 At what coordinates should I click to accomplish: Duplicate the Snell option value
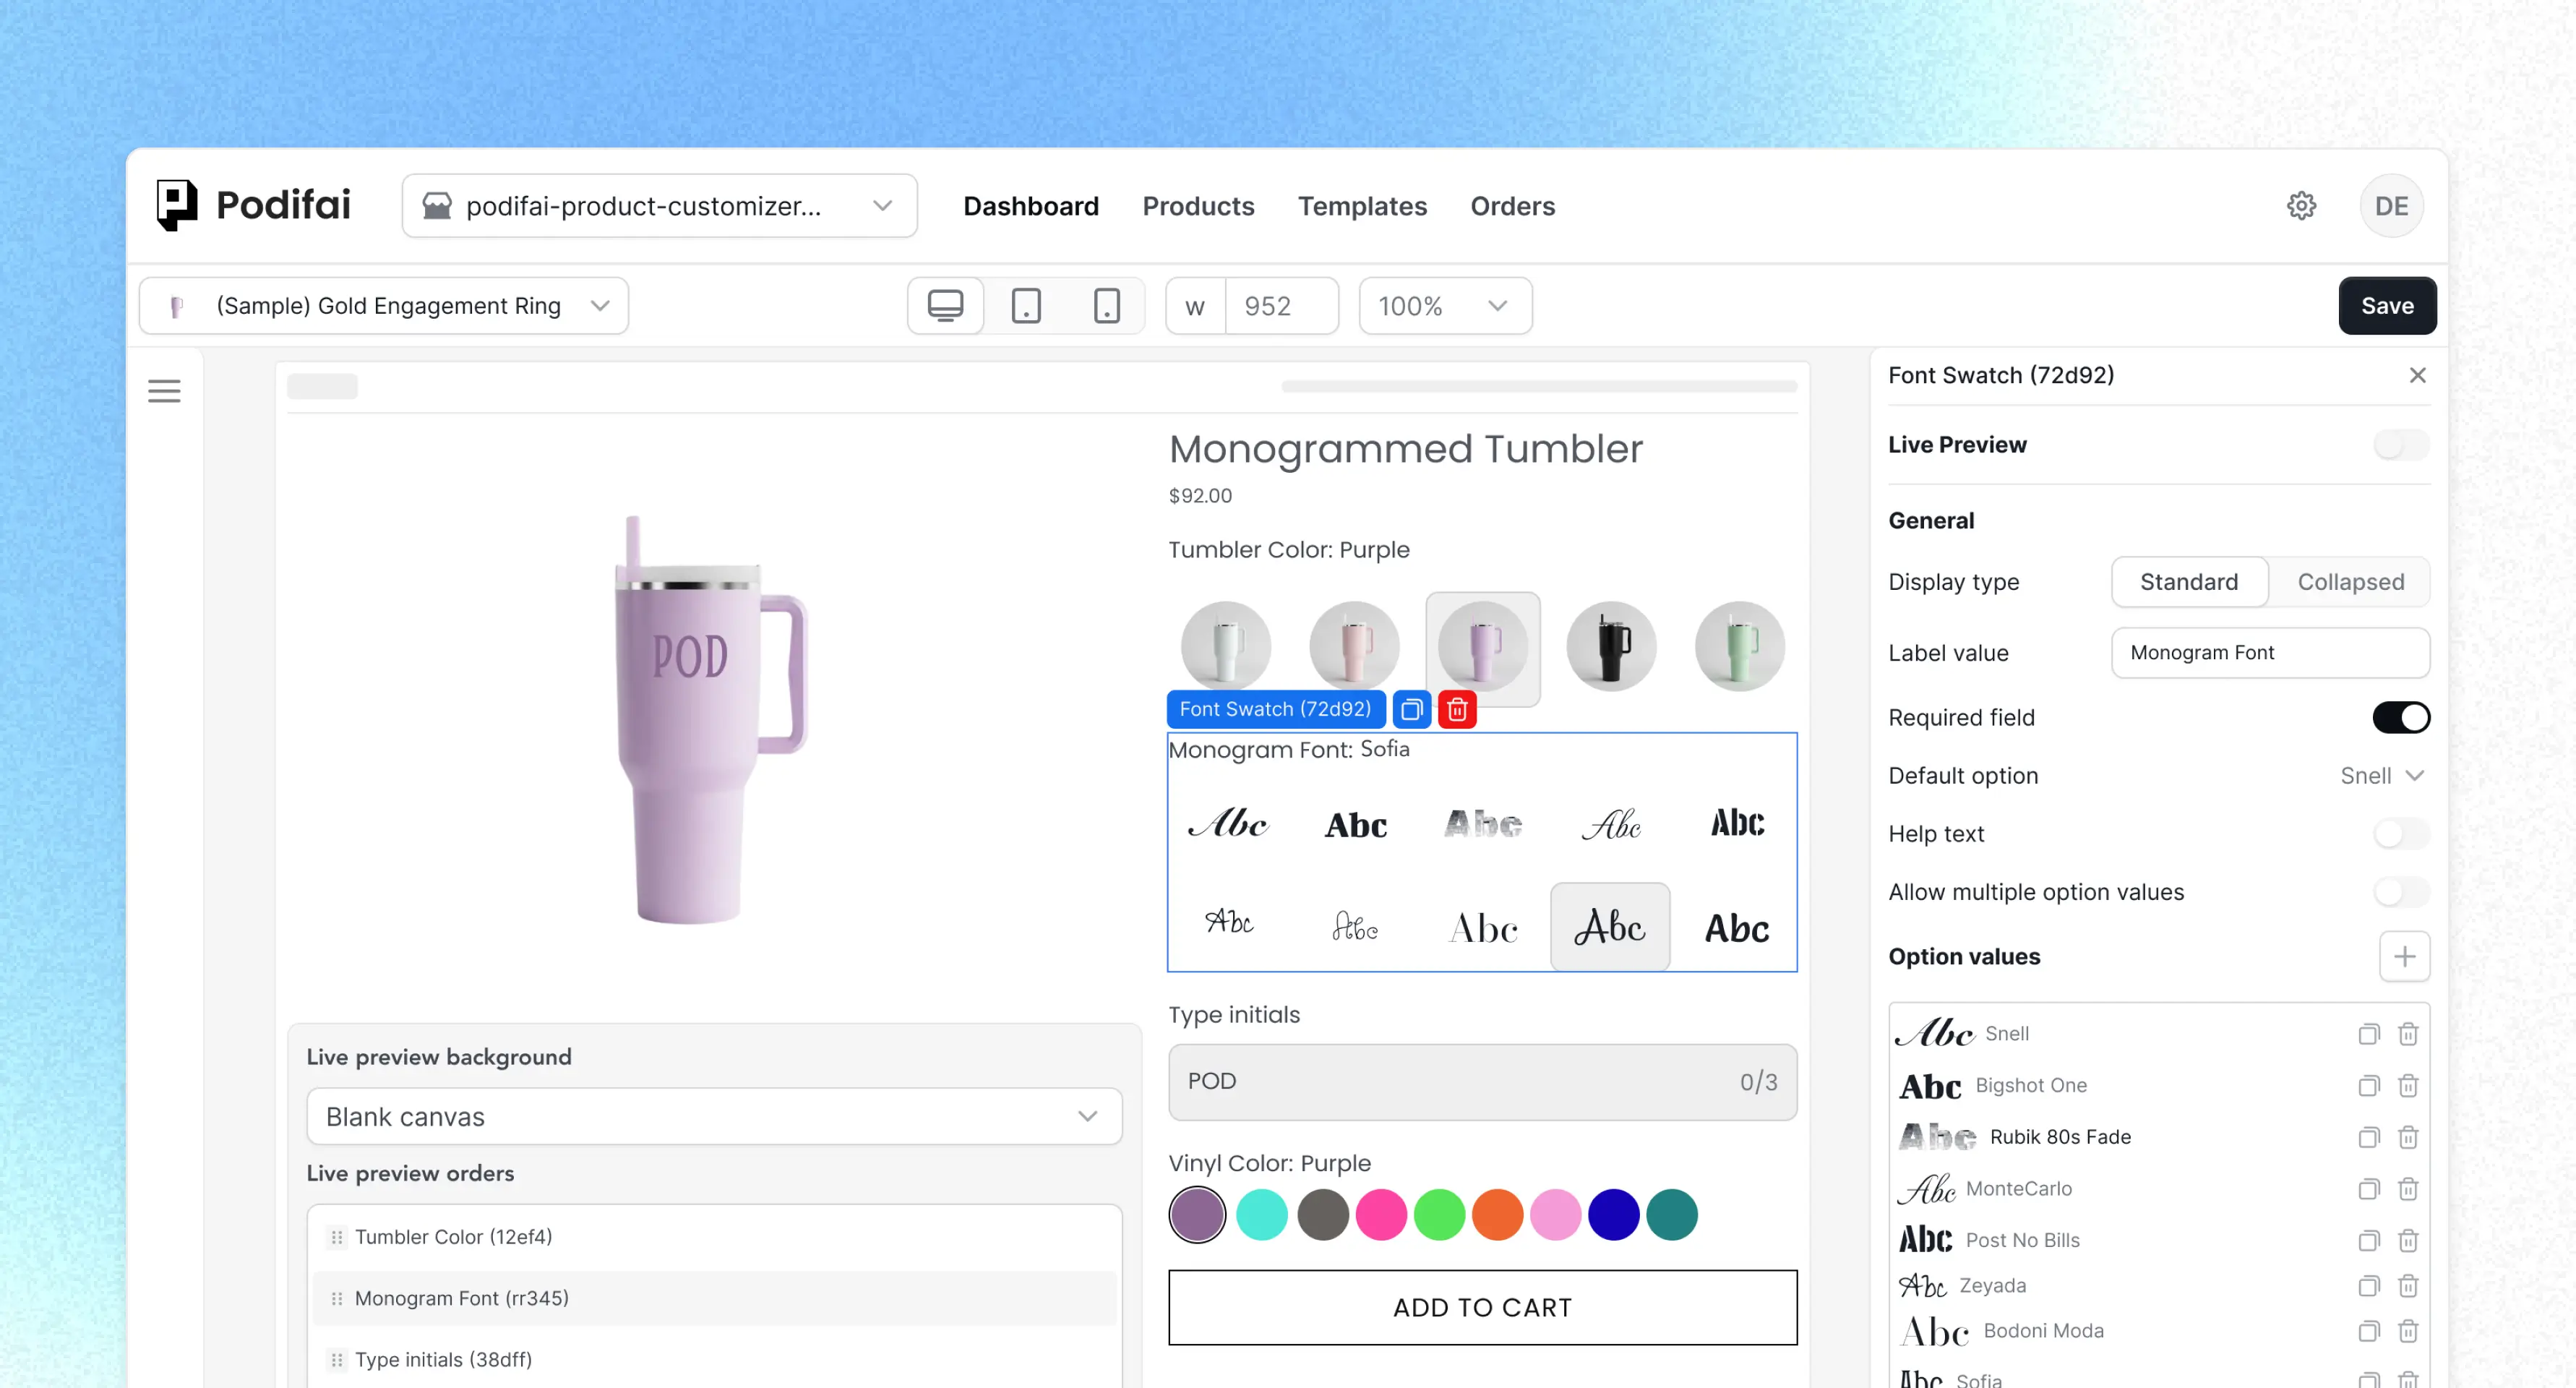[2368, 1034]
